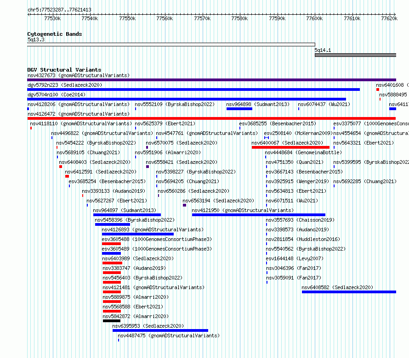Select the nsv4126472 red variant bar
Image resolution: width=409 pixels, height=358 pixels.
211,118
